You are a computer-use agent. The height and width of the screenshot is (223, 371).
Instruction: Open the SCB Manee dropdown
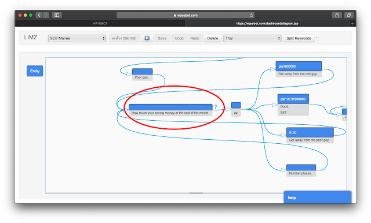pos(77,38)
